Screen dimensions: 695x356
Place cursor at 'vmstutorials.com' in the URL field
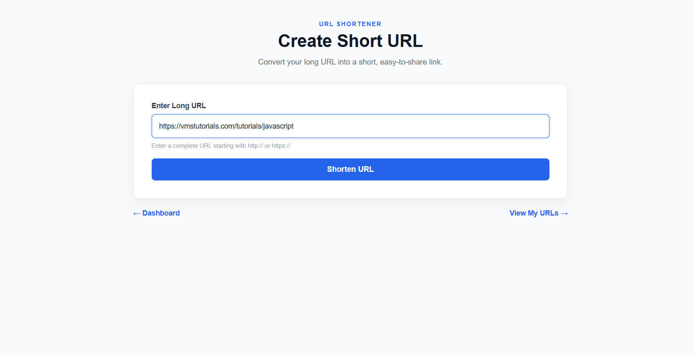[x=208, y=126]
